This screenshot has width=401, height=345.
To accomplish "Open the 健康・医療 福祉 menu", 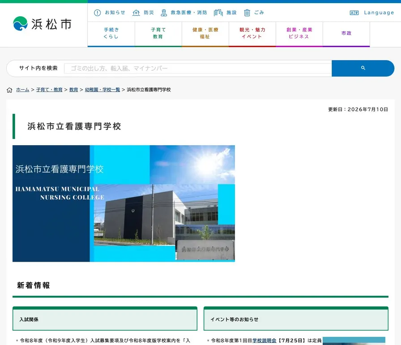I will click(205, 33).
